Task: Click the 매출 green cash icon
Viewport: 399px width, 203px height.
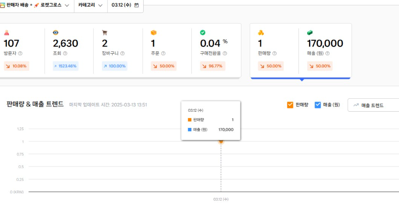Action: pos(310,32)
